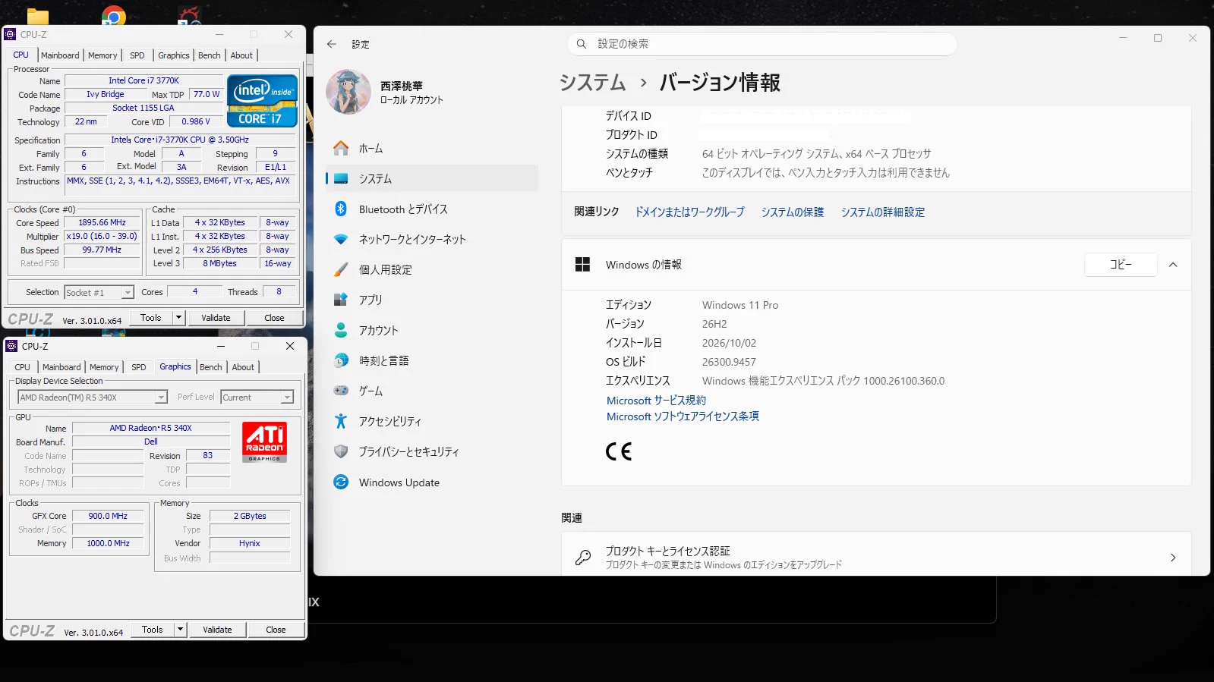1214x682 pixels.
Task: Click the Home icon in Settings sidebar
Action: pyautogui.click(x=341, y=148)
